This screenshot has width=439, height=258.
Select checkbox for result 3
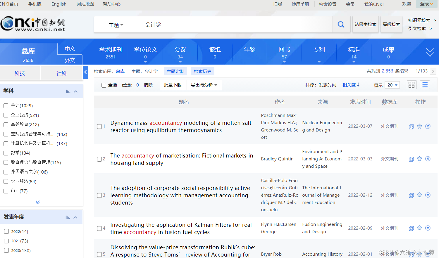click(x=99, y=195)
